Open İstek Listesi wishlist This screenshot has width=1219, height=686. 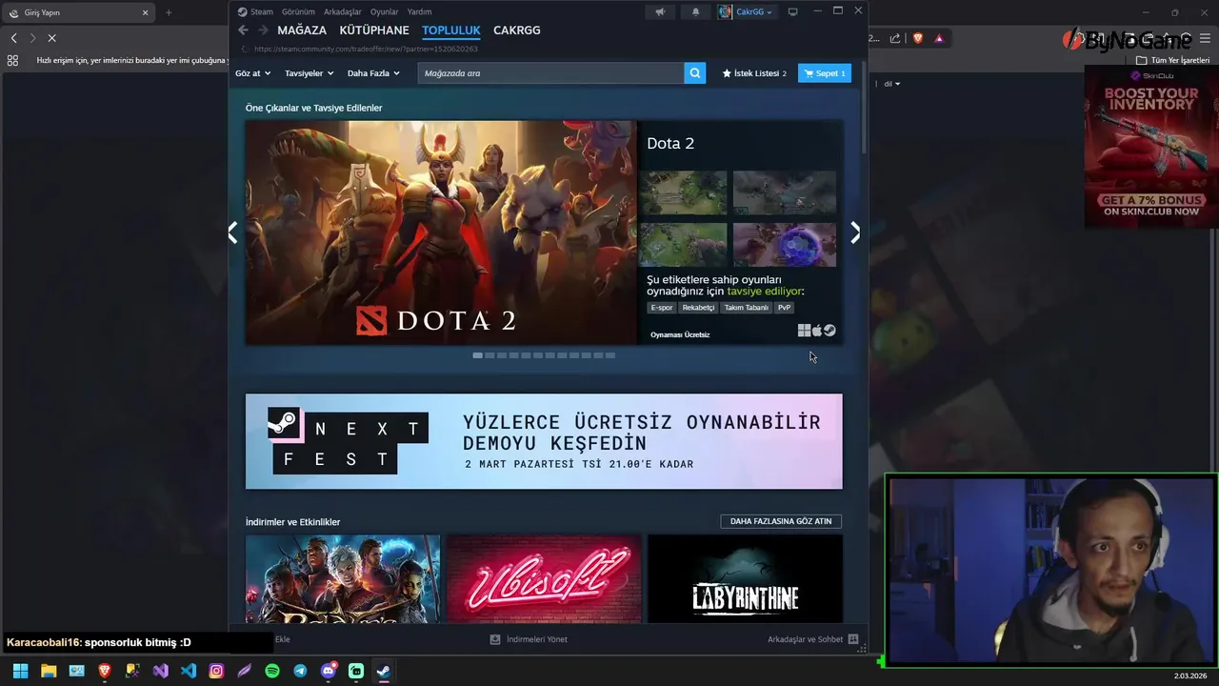point(754,73)
